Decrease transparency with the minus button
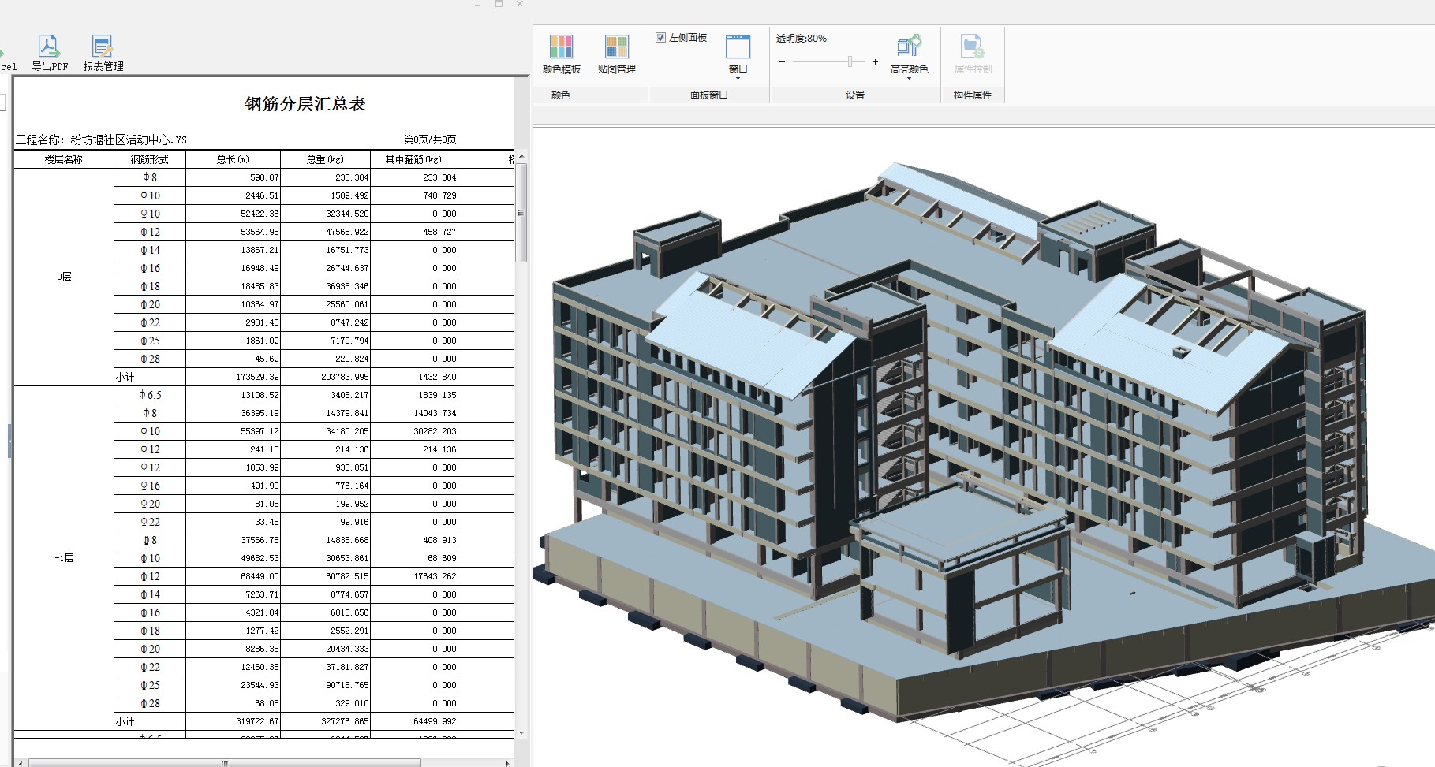The width and height of the screenshot is (1435, 767). pos(782,61)
